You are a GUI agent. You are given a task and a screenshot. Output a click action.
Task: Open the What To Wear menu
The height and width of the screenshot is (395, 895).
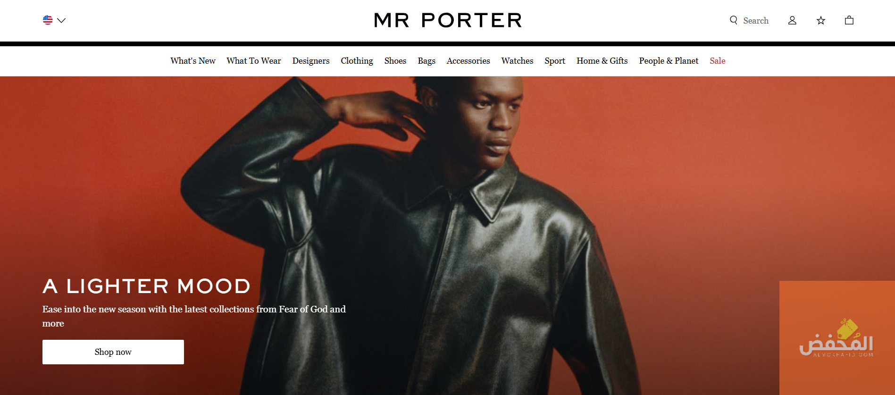click(x=254, y=61)
